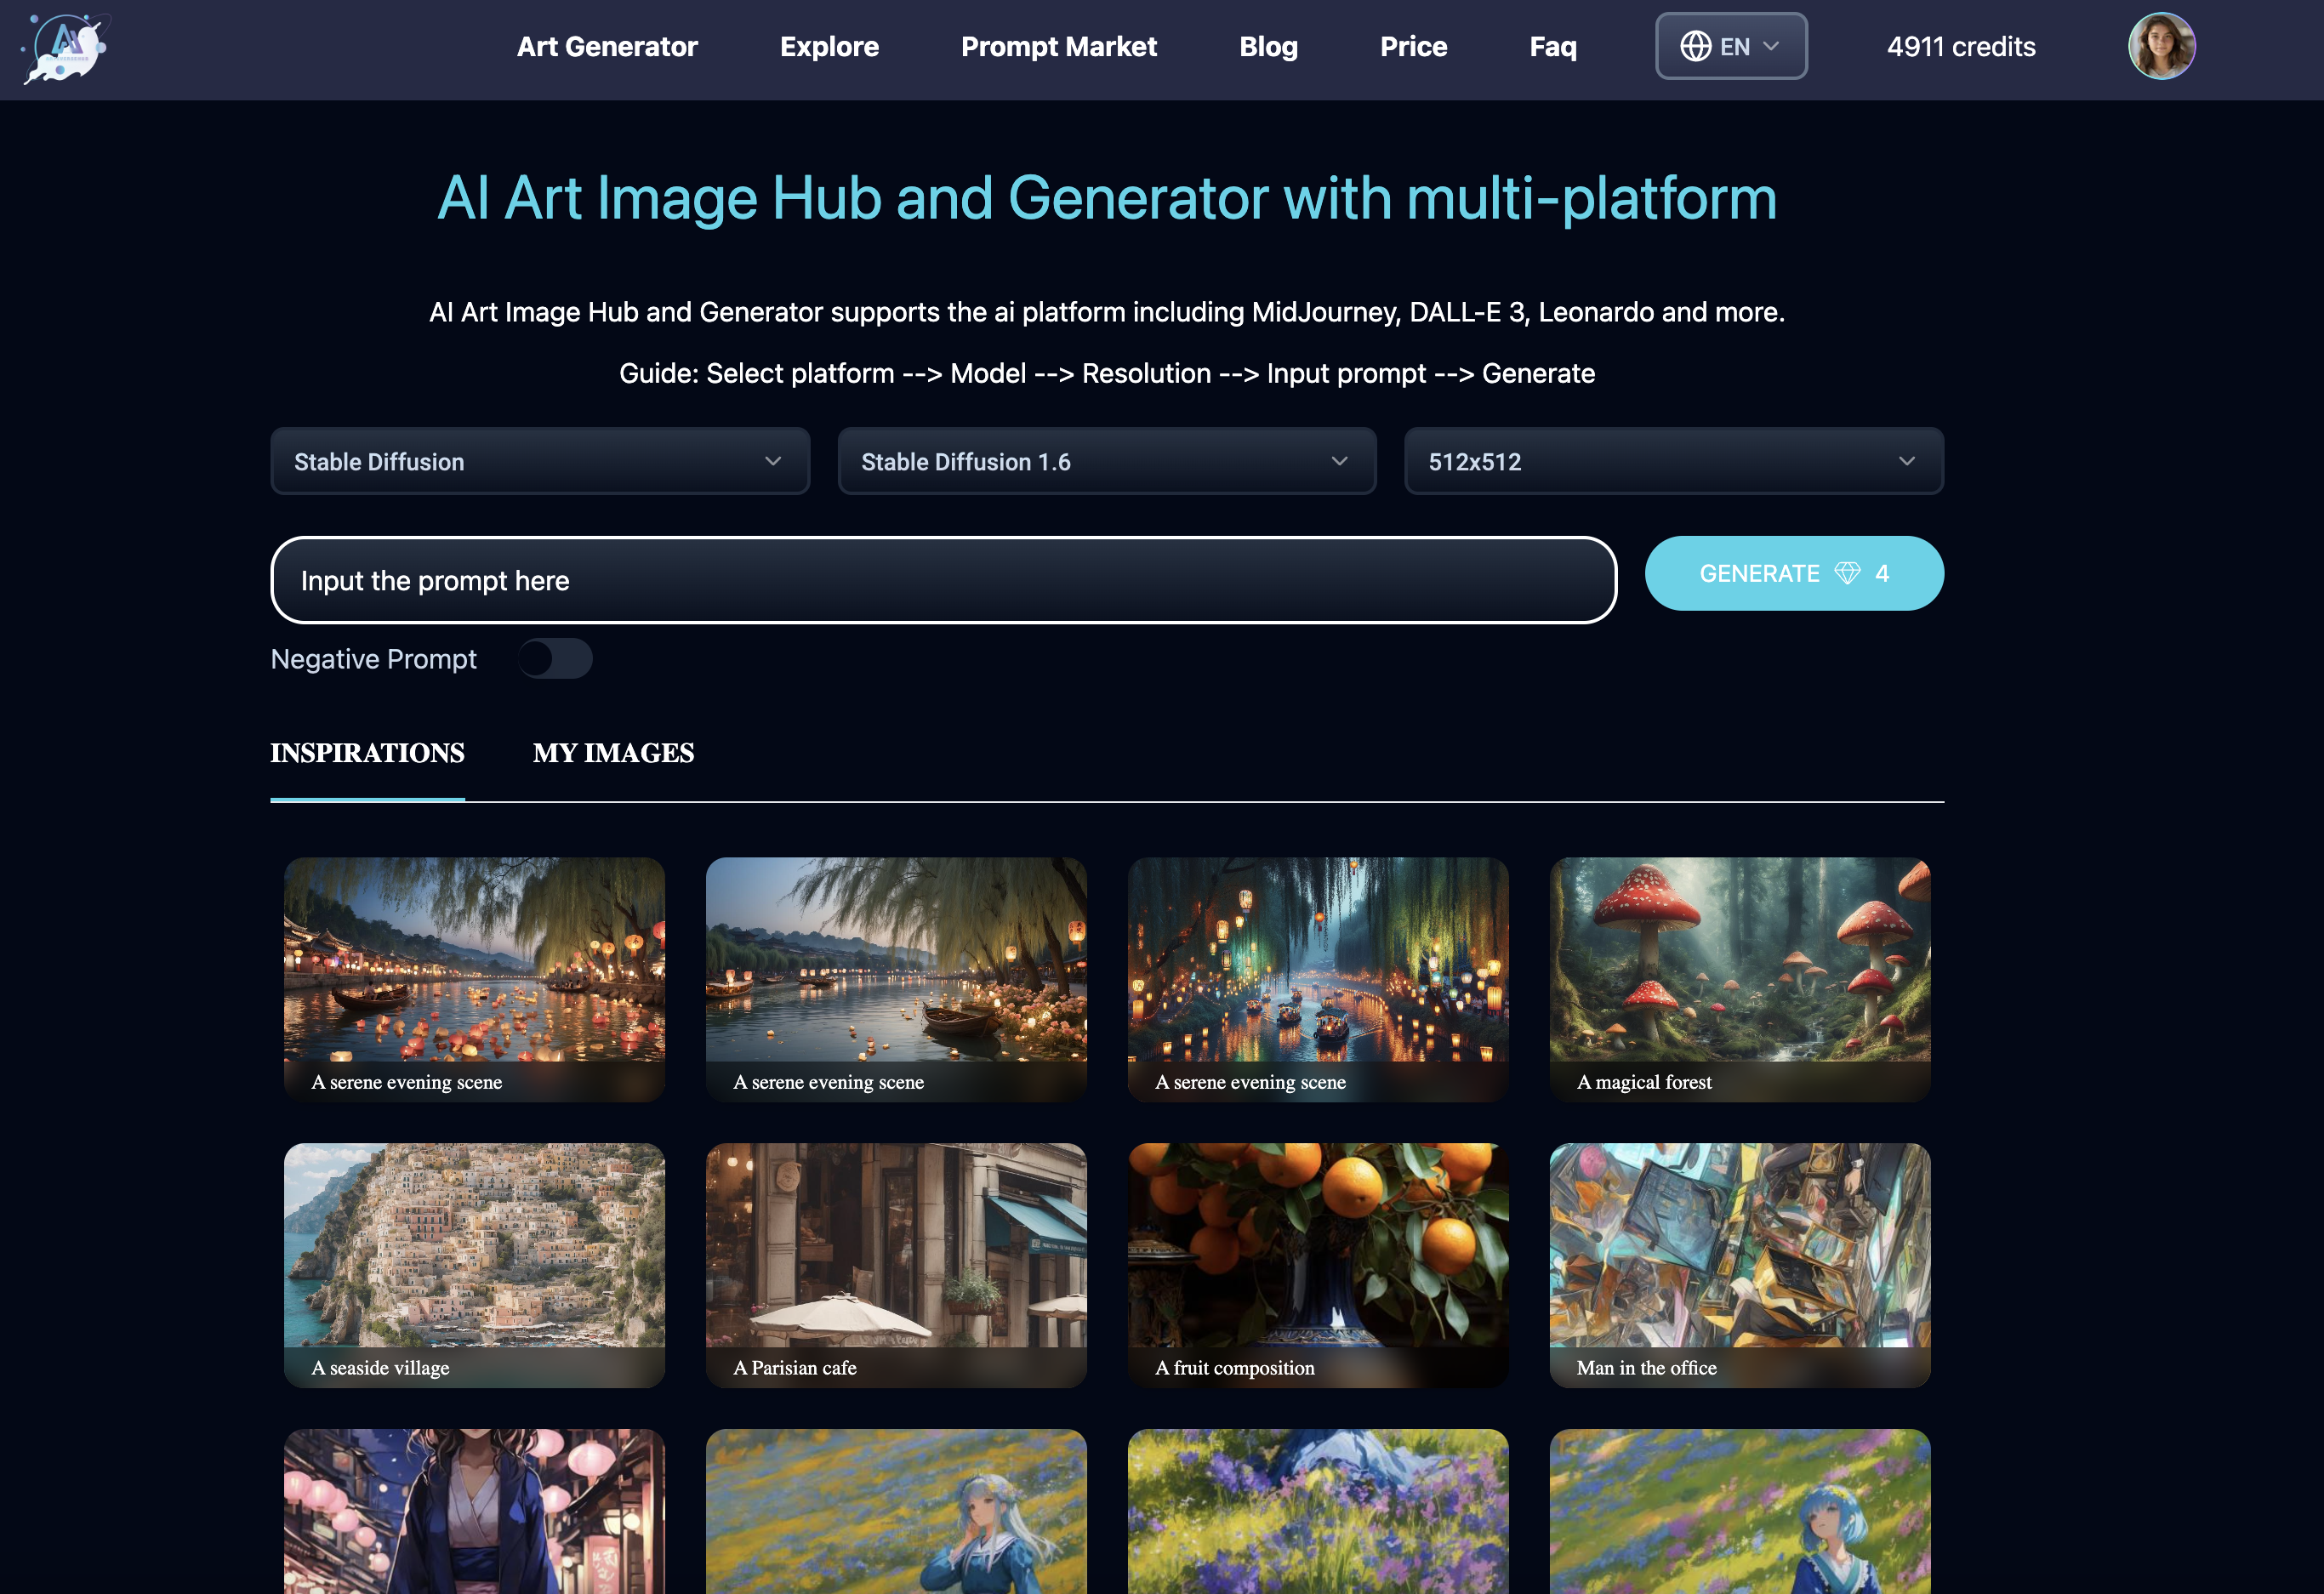2324x1594 pixels.
Task: Open the magical forest mushroom image
Action: [1740, 979]
